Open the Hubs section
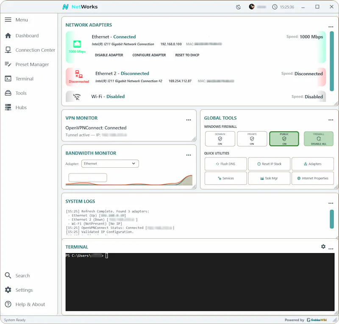339x324 pixels. 21,107
